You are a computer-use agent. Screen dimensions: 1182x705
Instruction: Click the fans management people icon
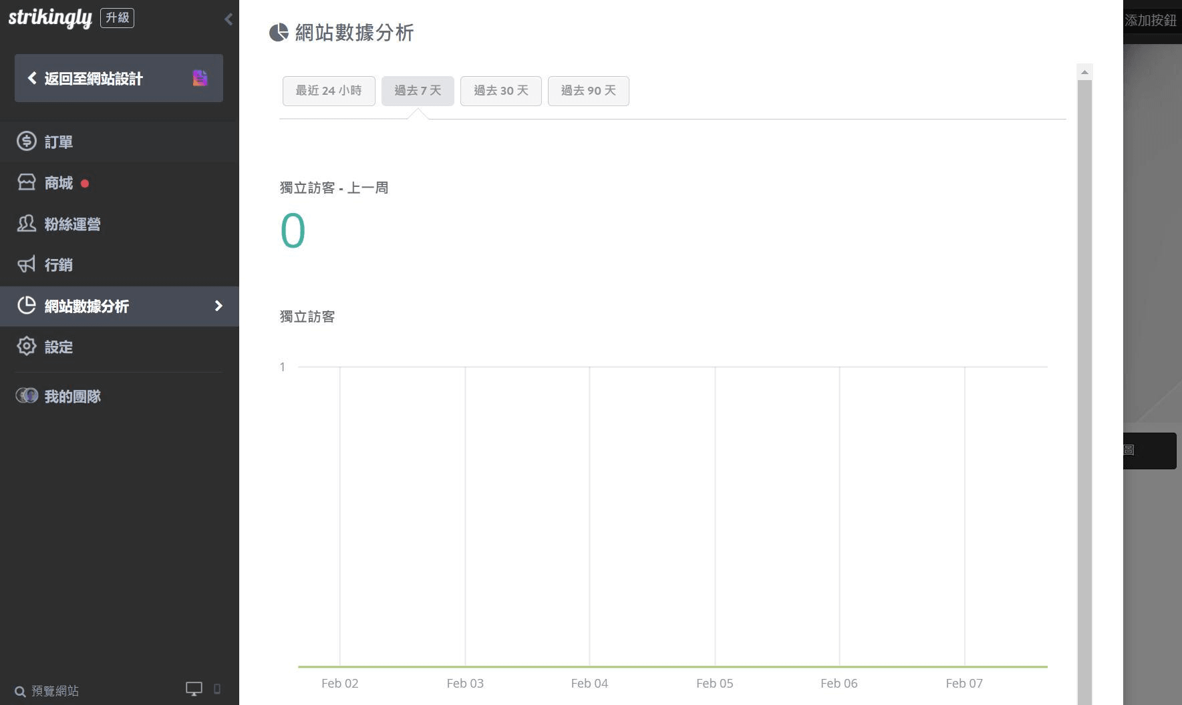click(27, 224)
